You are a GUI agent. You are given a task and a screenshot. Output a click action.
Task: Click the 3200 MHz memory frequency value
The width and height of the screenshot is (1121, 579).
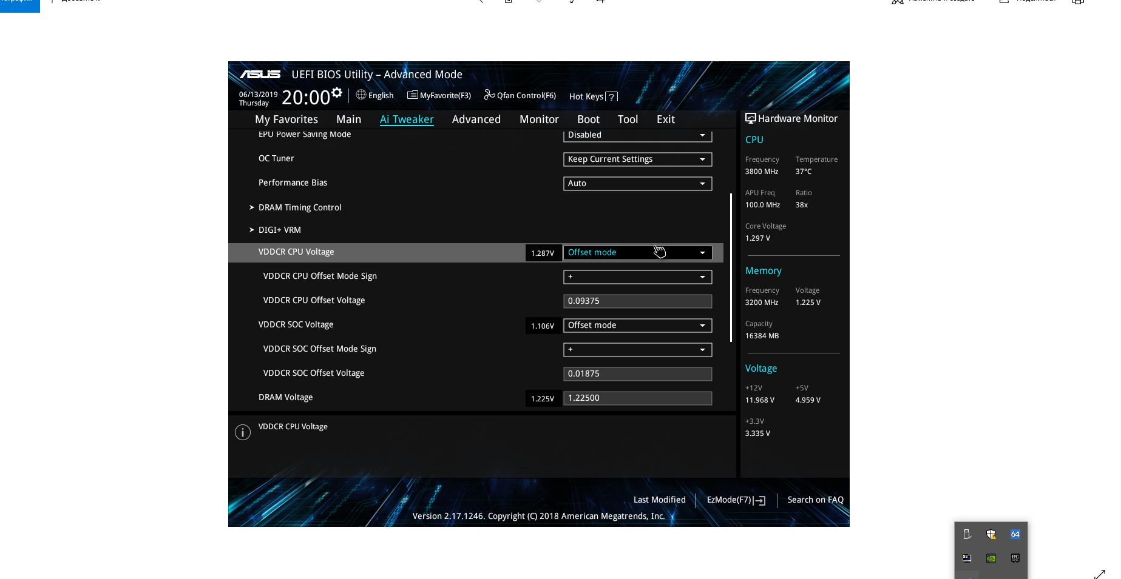coord(762,303)
